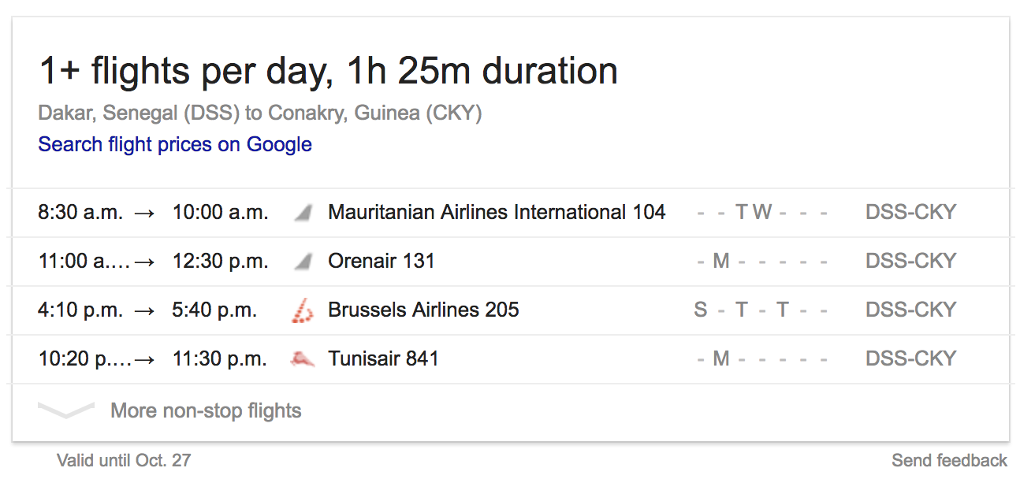
Task: Click the Brussels Airlines red dotted logo
Action: pos(303,310)
